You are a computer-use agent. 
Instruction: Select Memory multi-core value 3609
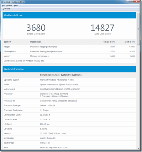point(133,56)
